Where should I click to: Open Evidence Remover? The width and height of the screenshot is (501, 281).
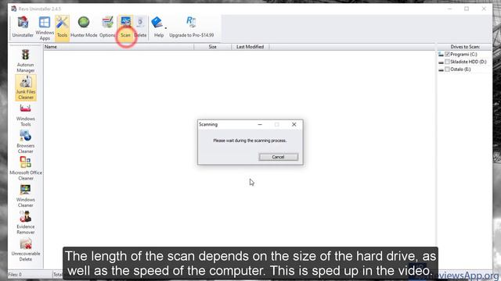point(26,222)
